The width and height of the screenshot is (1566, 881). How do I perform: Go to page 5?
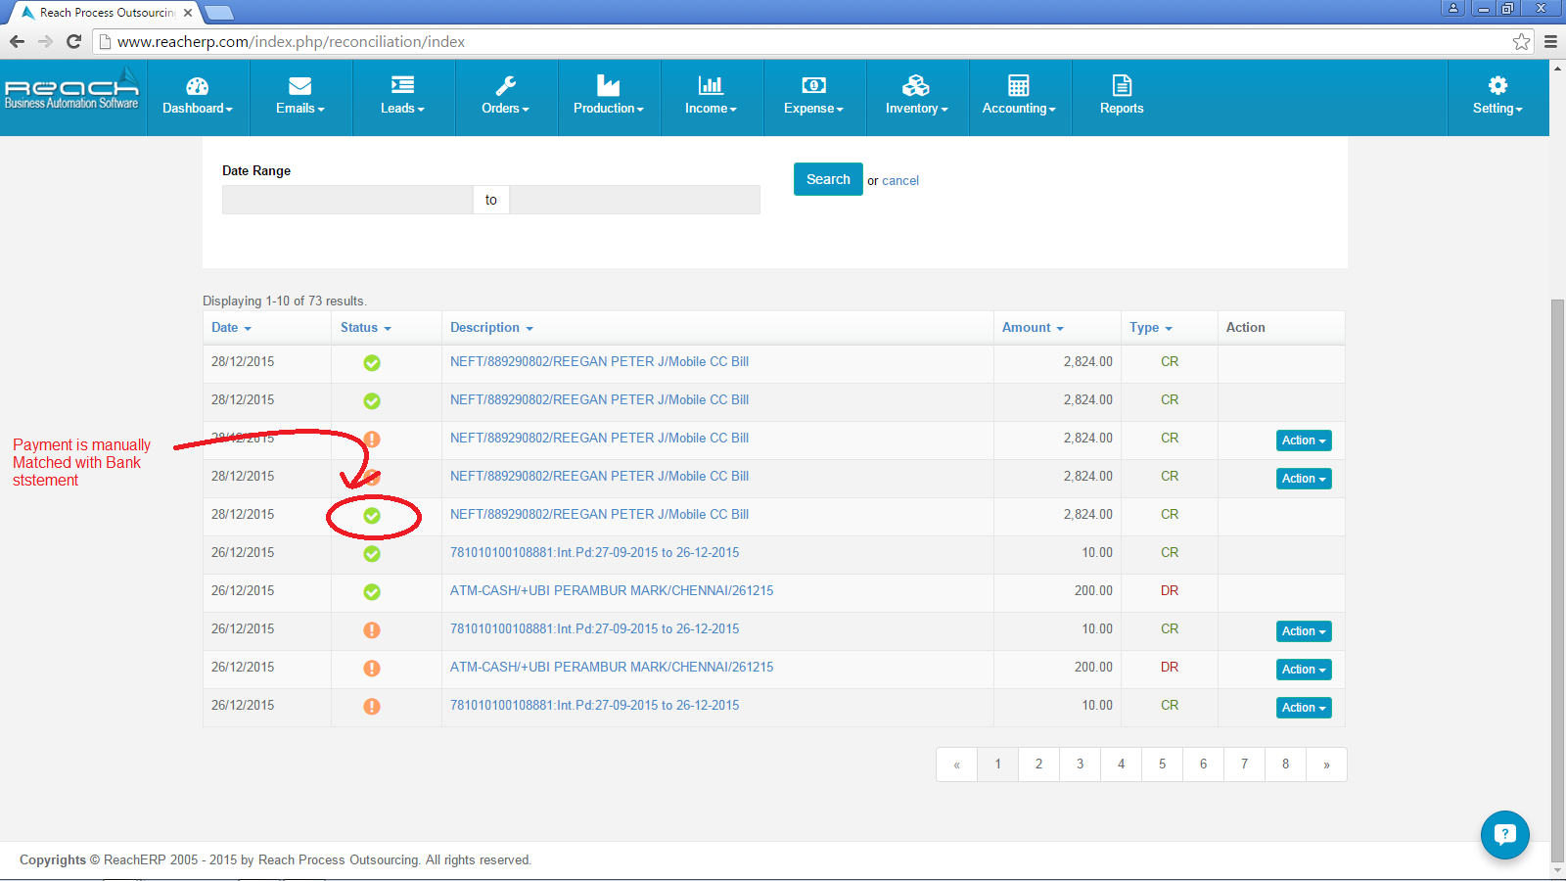click(x=1163, y=765)
